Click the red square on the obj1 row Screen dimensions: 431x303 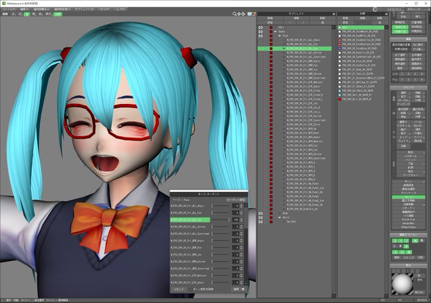point(271,27)
